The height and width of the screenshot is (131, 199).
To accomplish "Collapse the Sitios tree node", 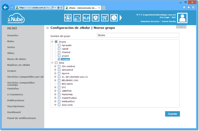I will point(52,63).
